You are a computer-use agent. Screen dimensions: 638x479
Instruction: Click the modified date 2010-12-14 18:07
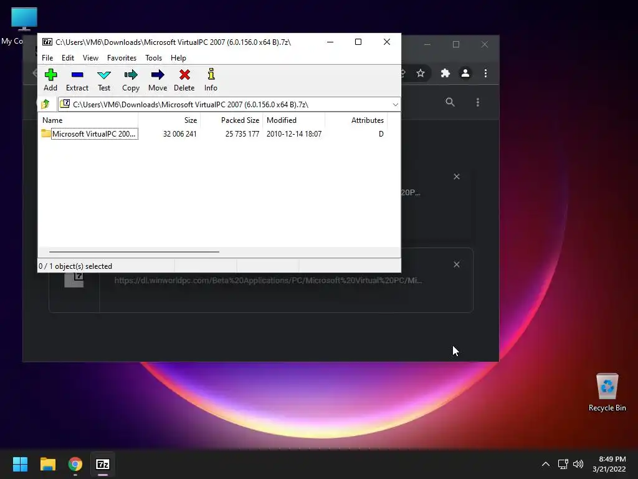click(294, 134)
